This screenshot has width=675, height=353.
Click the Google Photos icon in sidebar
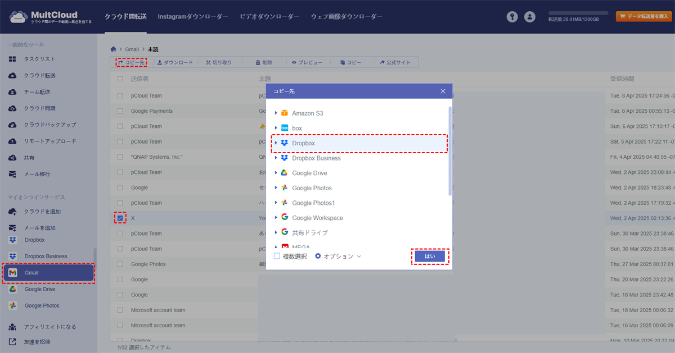tap(12, 306)
